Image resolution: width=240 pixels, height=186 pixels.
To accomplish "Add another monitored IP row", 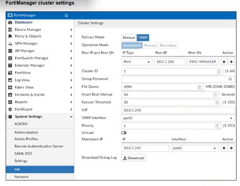I will coord(231,148).
